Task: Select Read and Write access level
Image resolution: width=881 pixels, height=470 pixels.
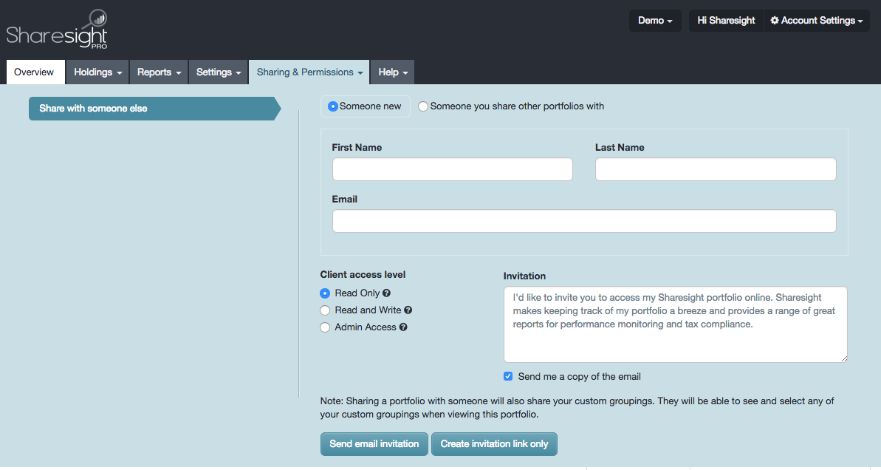Action: [x=325, y=310]
